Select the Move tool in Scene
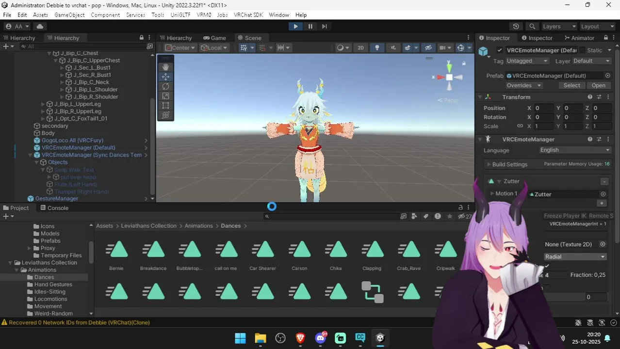620x349 pixels. pos(165,77)
